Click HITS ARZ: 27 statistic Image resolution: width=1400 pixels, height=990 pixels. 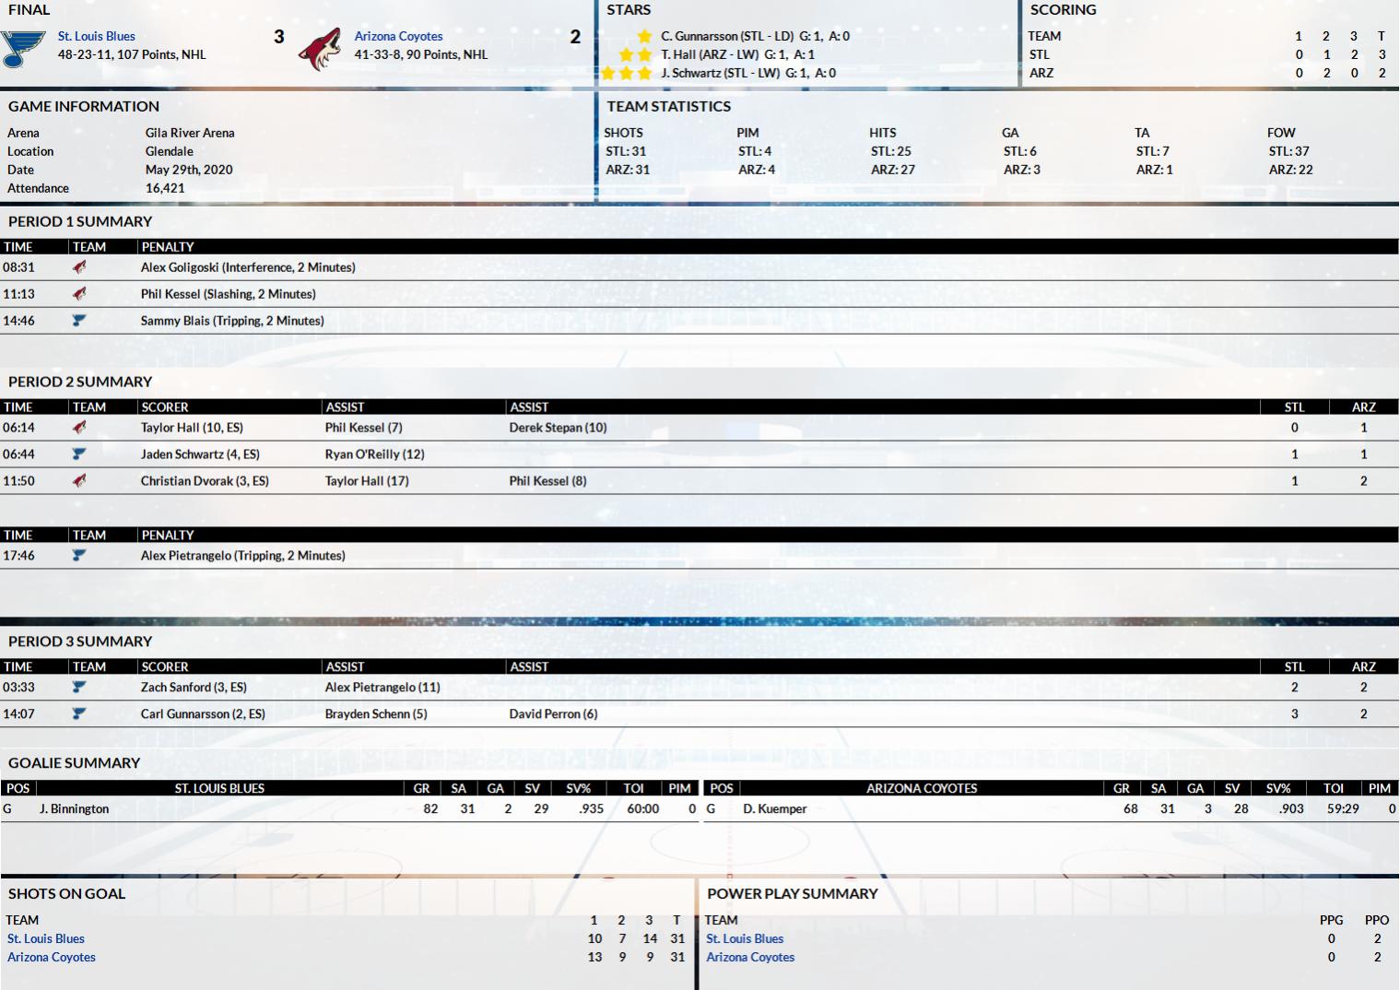893,170
